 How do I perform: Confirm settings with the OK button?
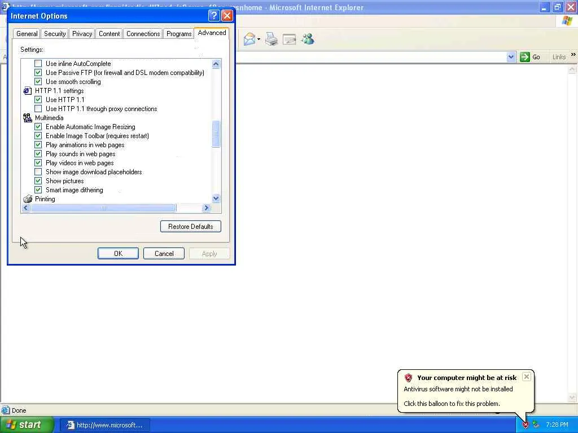[x=118, y=253]
